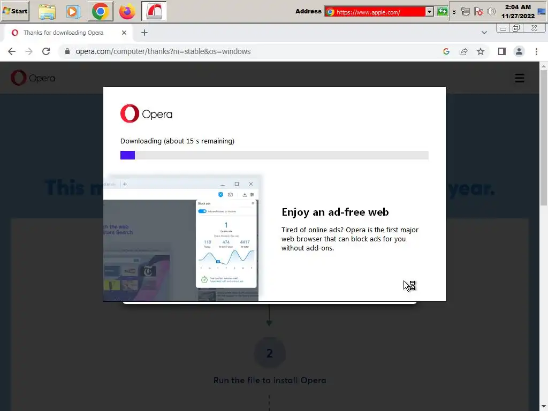This screenshot has width=548, height=411.
Task: Click the step 2 circle on the page
Action: click(270, 353)
